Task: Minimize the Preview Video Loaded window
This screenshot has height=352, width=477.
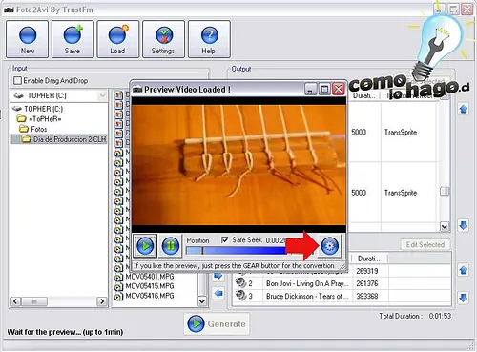Action: pos(311,90)
